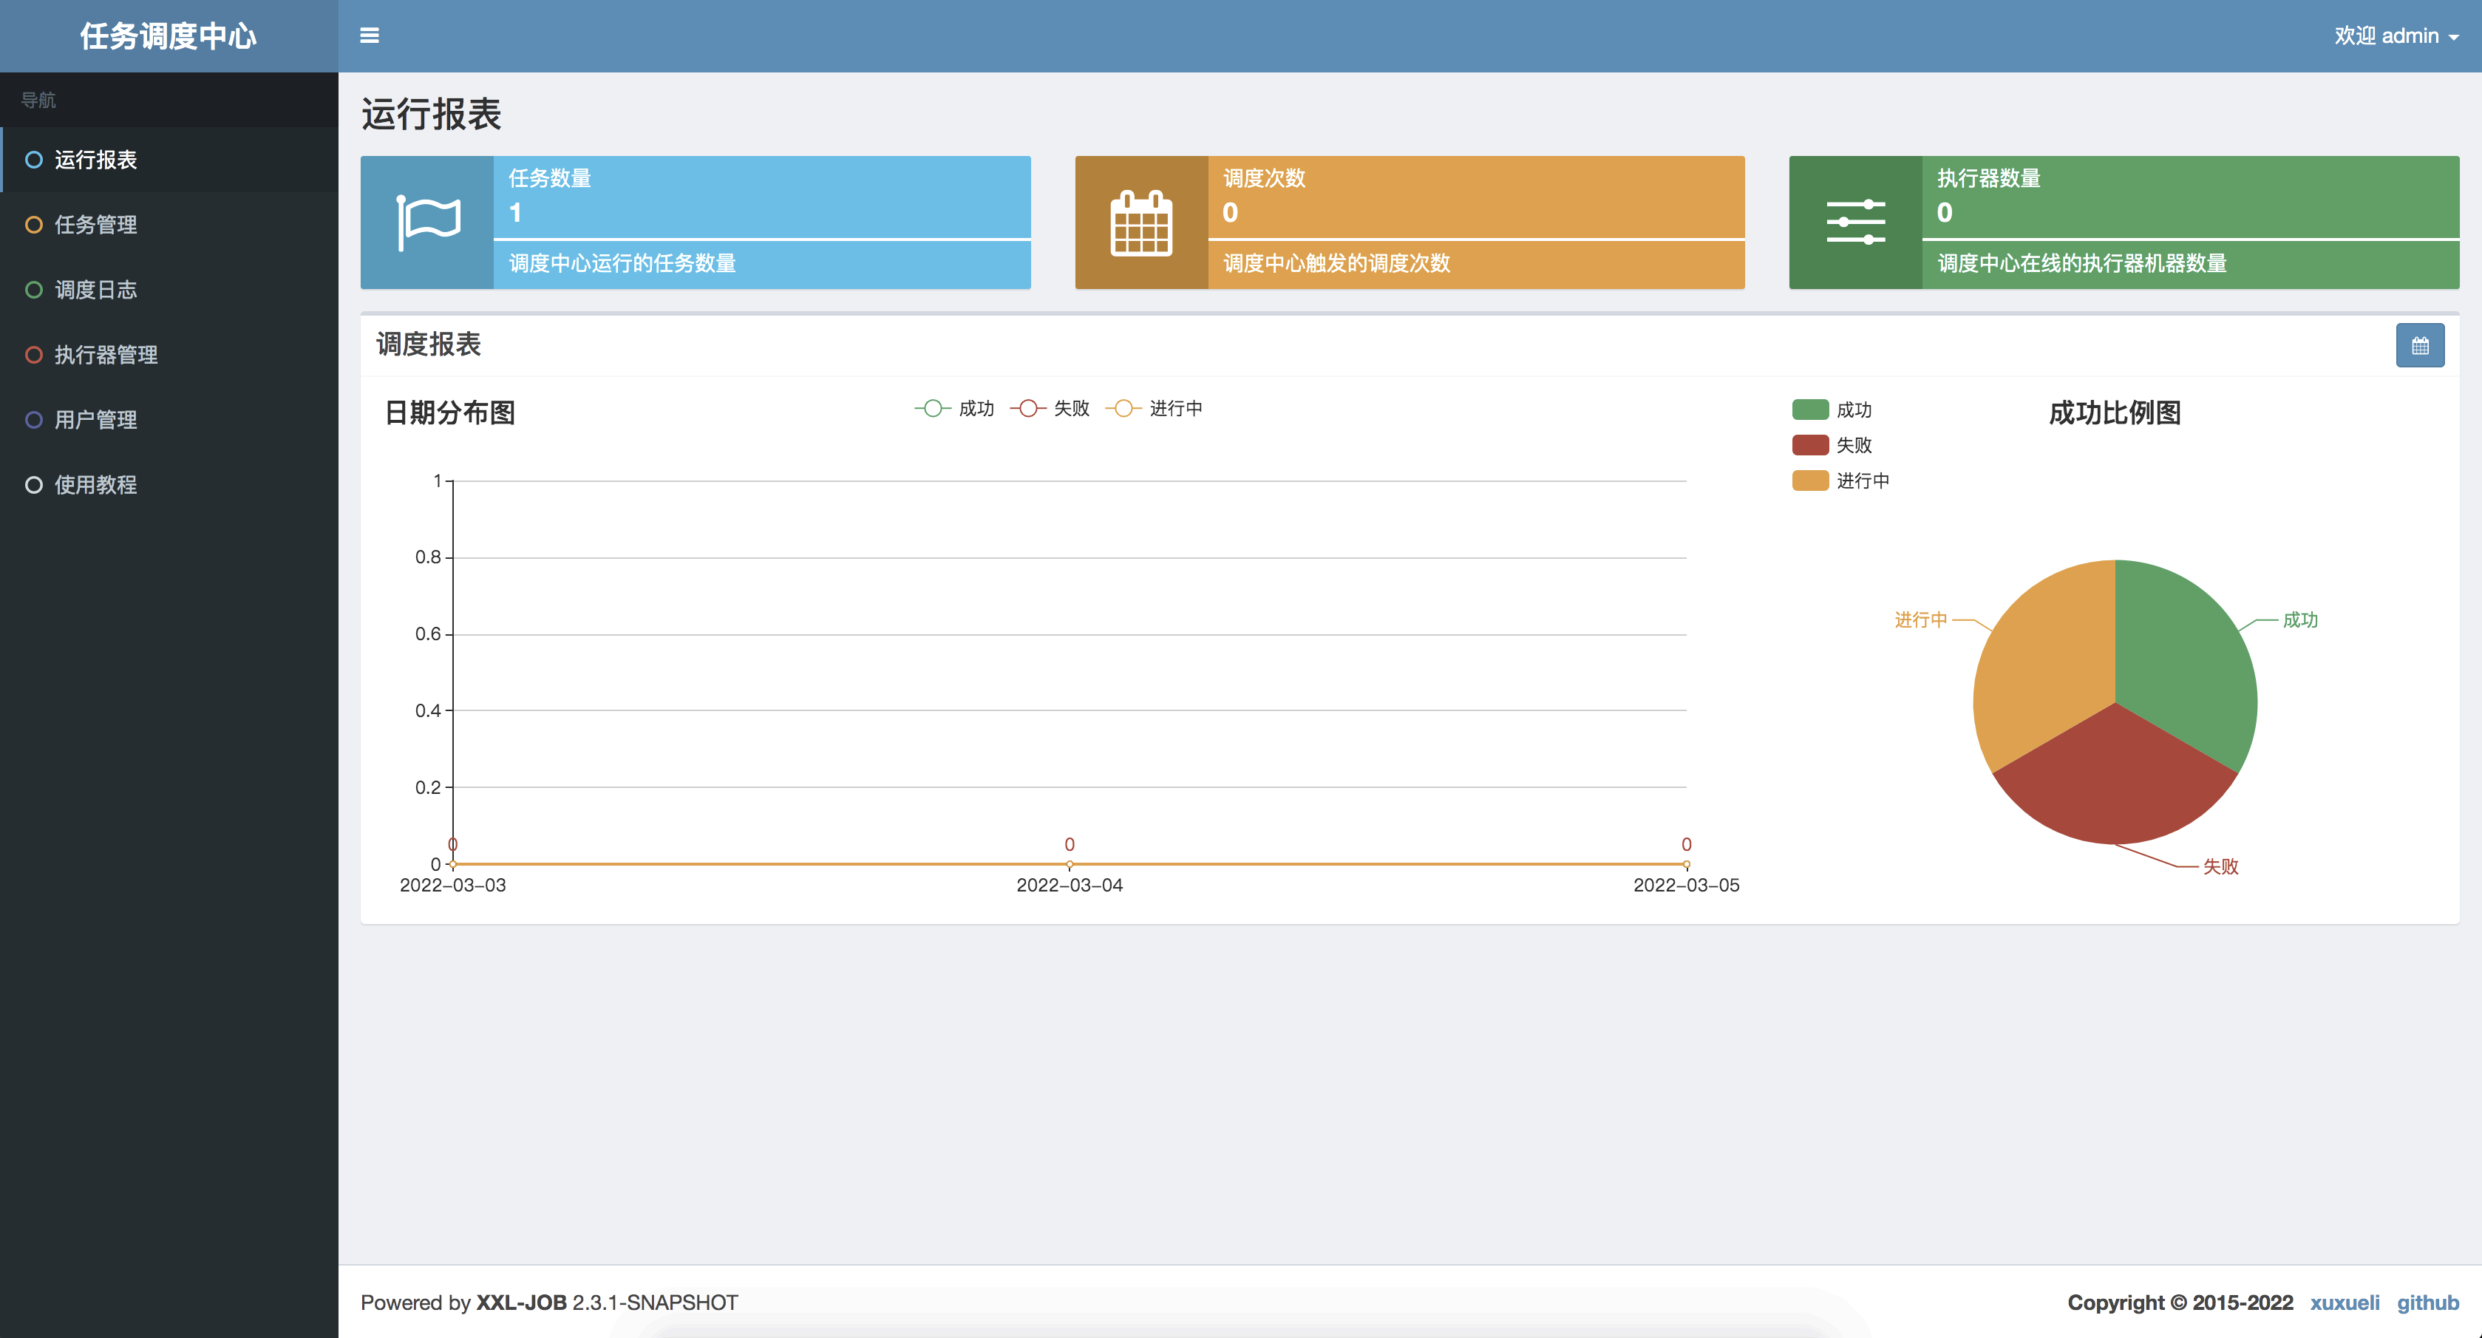Viewport: 2482px width, 1338px height.
Task: Click the sliders icon in executor count card
Action: point(1854,223)
